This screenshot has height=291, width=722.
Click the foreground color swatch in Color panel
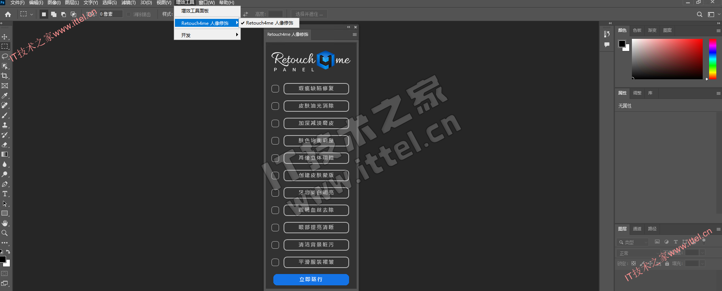point(622,44)
